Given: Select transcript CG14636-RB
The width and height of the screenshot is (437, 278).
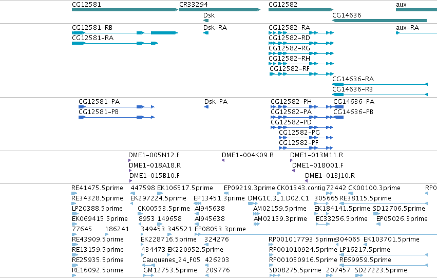Looking at the screenshot, I should [x=380, y=95].
